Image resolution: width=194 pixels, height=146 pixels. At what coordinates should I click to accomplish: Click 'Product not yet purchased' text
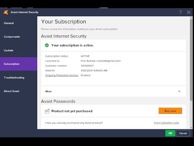click(x=72, y=111)
